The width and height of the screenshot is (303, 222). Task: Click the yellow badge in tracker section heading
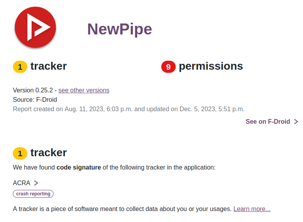click(20, 153)
